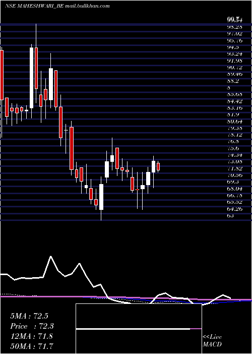252x354 pixels.
Task: Click the NSE MAHESHWARI_BE chart title
Action: [57, 6]
